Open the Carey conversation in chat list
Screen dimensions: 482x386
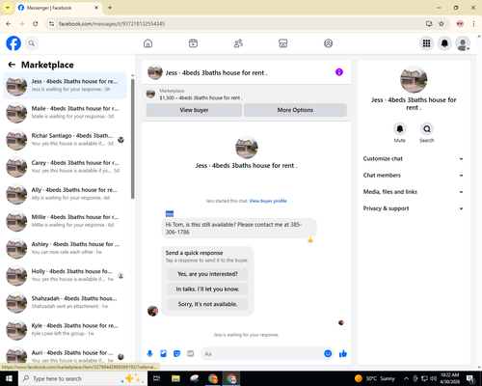(65, 167)
